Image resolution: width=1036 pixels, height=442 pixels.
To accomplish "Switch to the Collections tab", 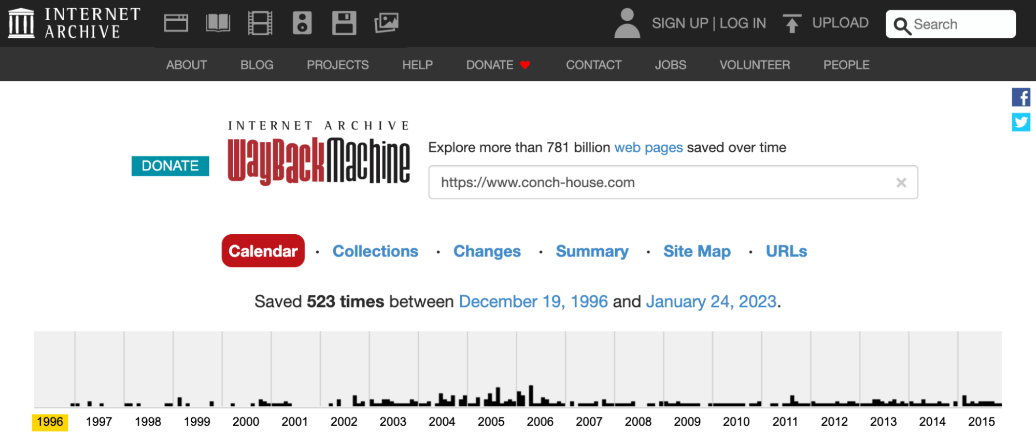I will (x=375, y=251).
